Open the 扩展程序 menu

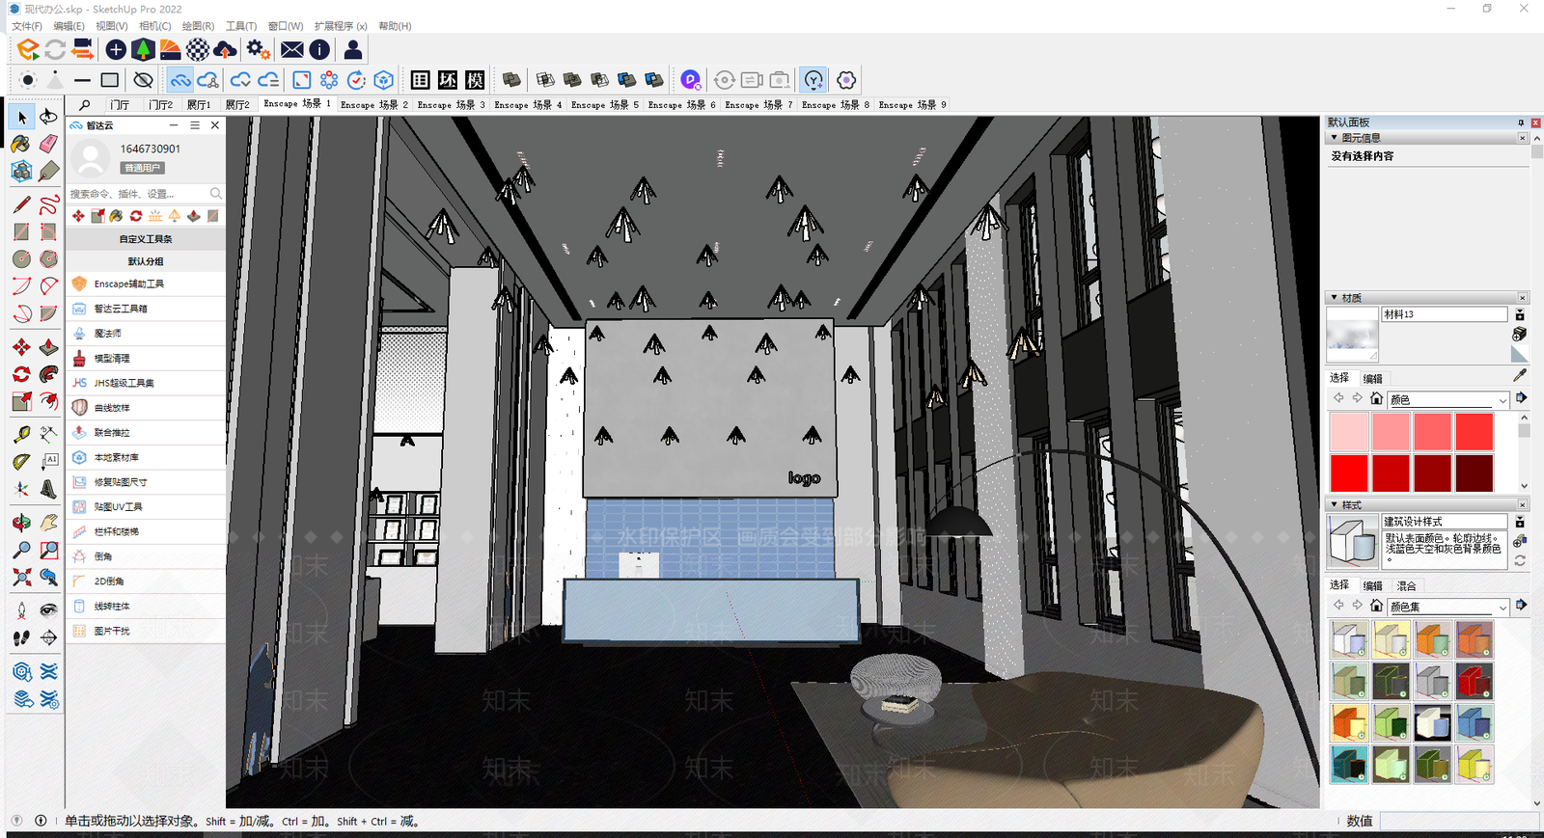pos(341,26)
